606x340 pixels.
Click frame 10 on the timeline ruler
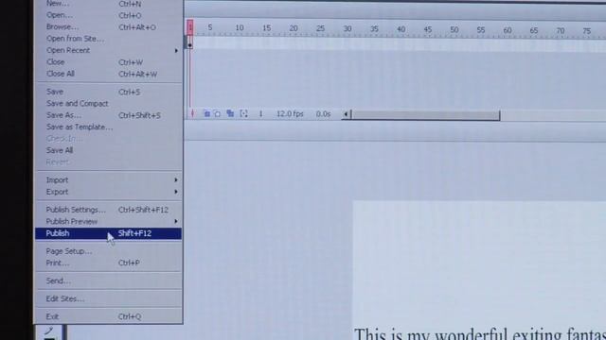(240, 27)
